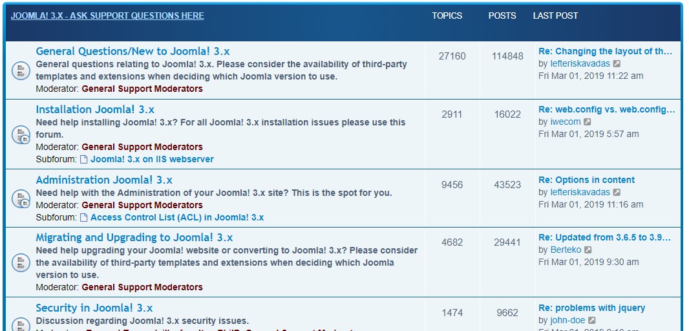Viewport: 689px width, 331px height.
Task: Click the subforum page icon before Joomla! 3.x on IIS webserver
Action: pos(83,159)
